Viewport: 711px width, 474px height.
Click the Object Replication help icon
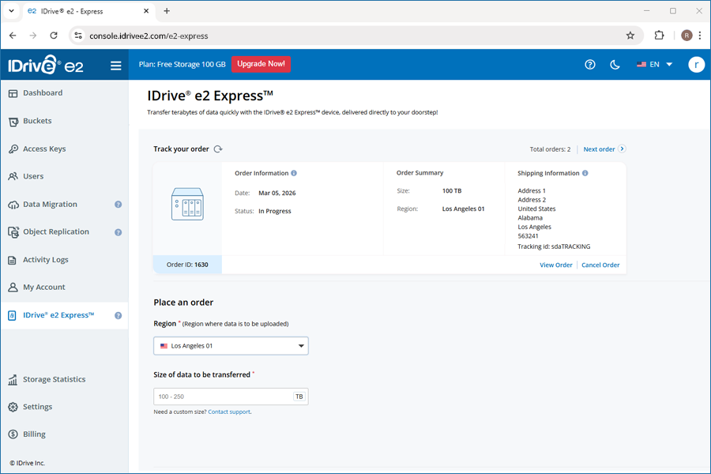pyautogui.click(x=118, y=232)
